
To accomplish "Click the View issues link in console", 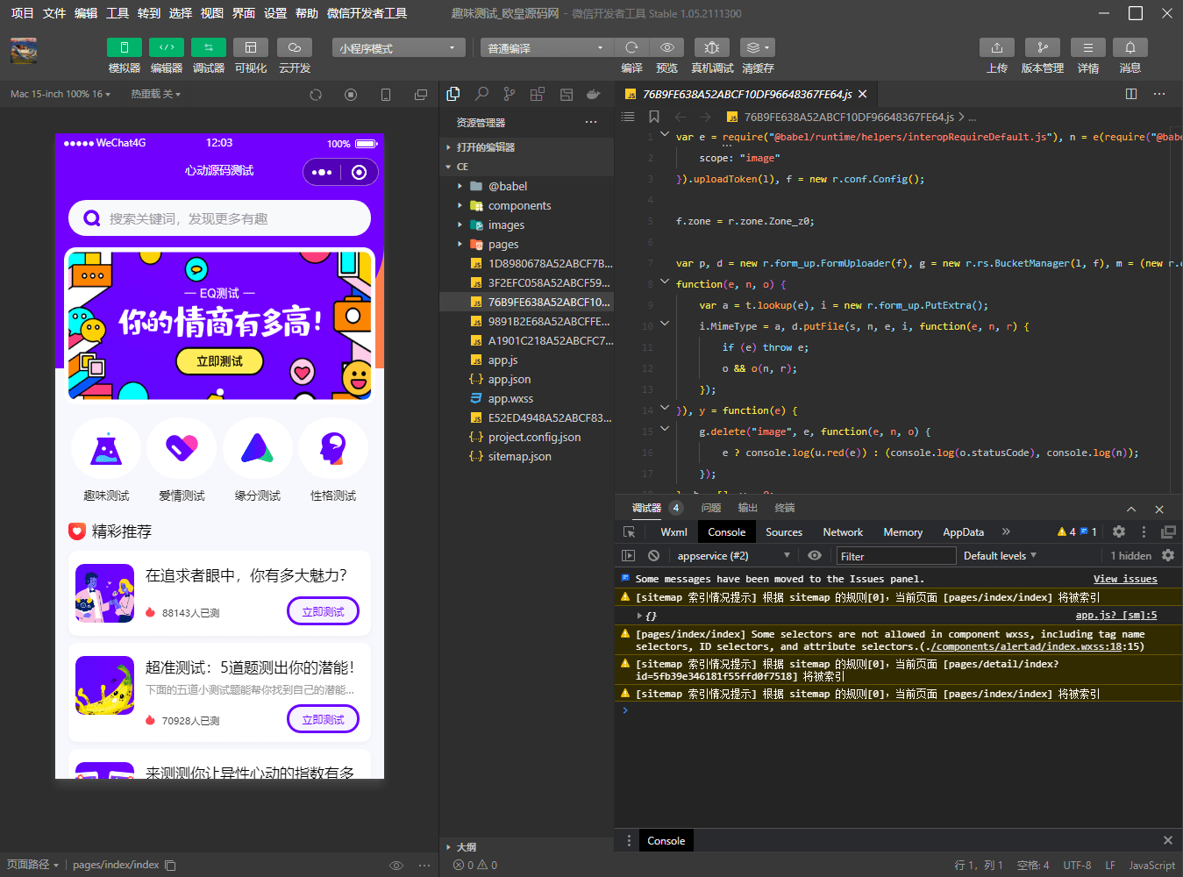I will tap(1125, 578).
